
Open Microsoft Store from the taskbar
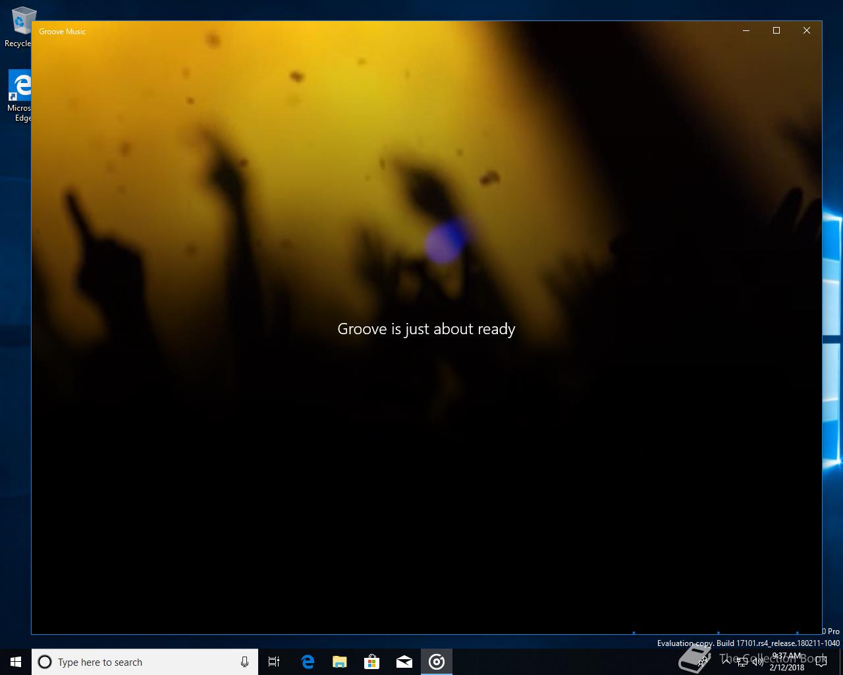372,662
